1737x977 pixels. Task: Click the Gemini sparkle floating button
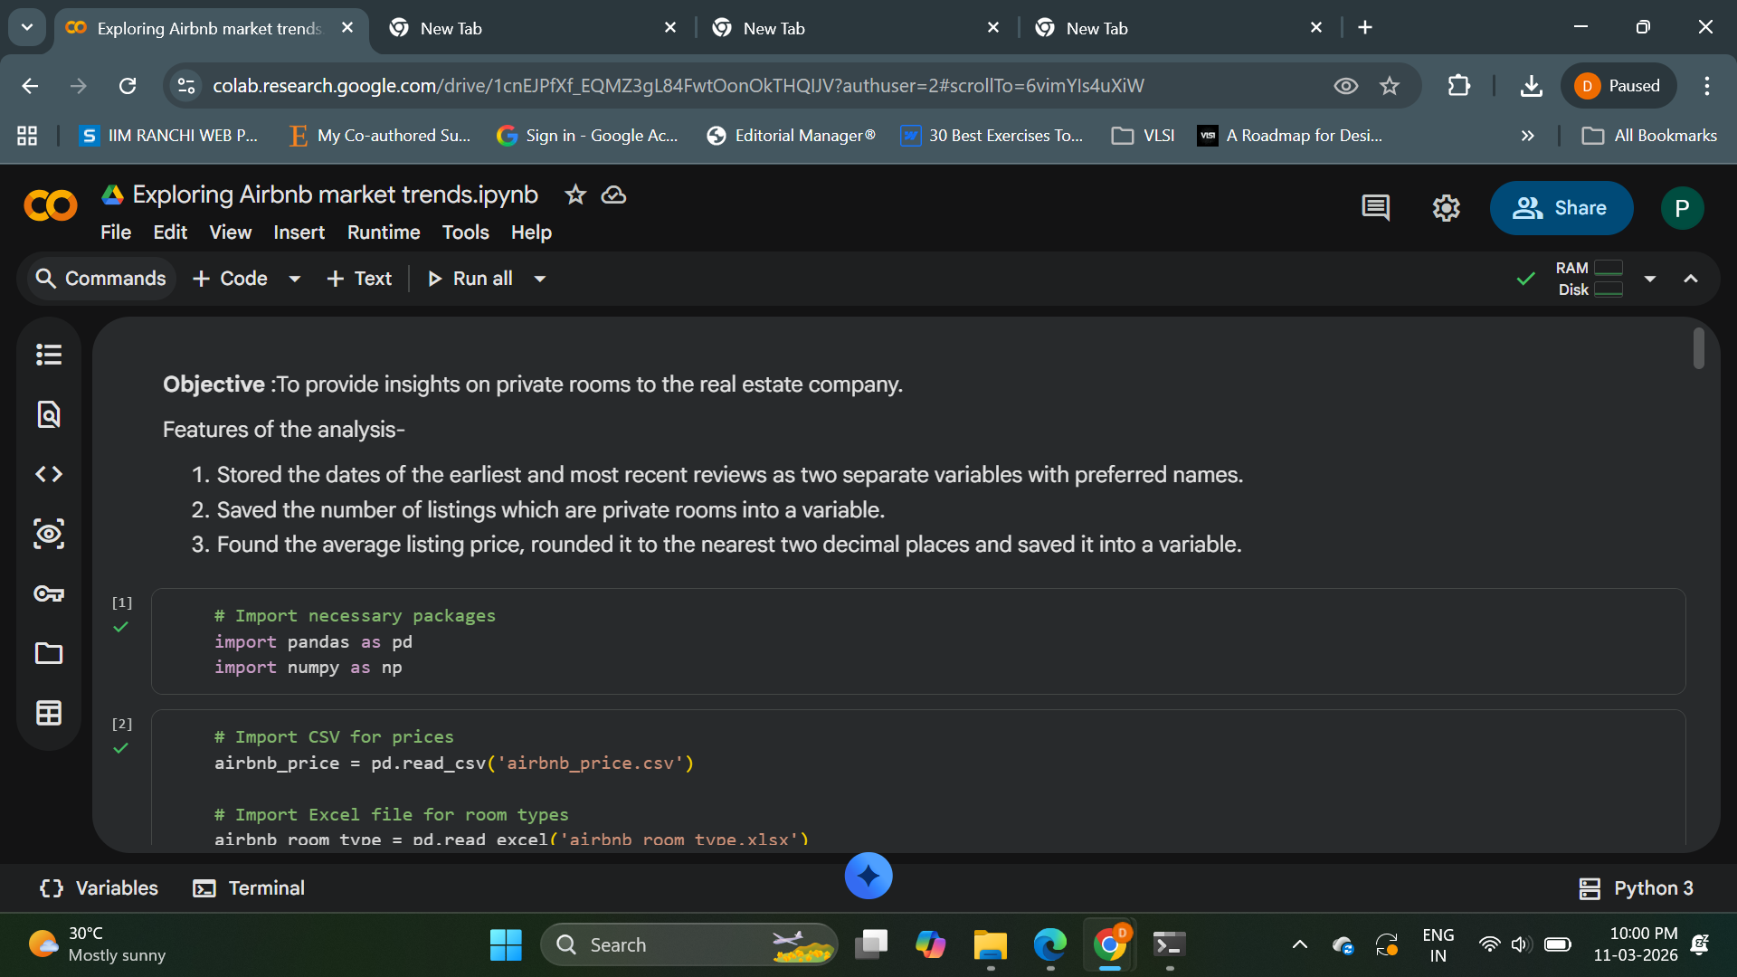(x=868, y=876)
